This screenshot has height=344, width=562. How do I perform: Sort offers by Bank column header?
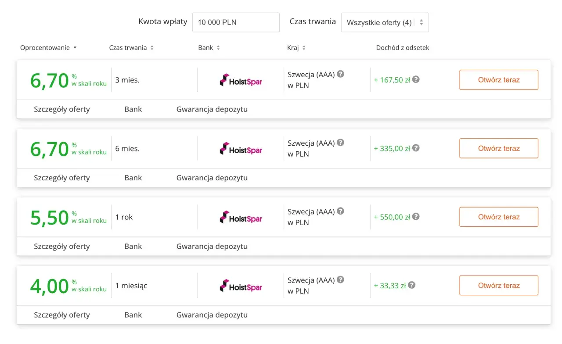(x=209, y=47)
